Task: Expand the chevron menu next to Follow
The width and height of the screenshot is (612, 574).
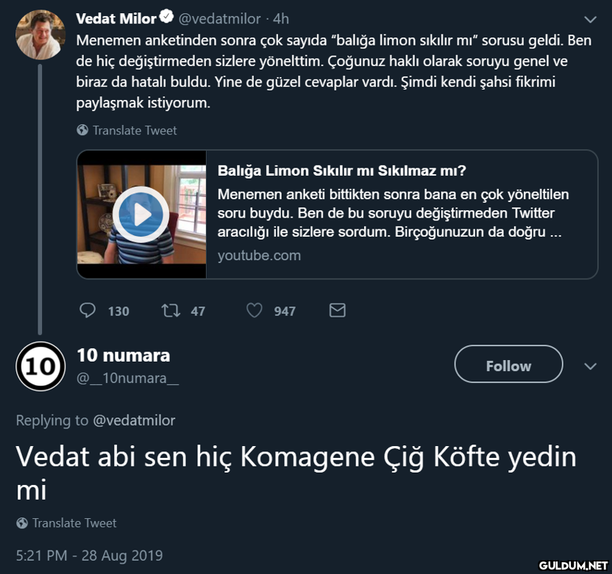Action: tap(590, 366)
